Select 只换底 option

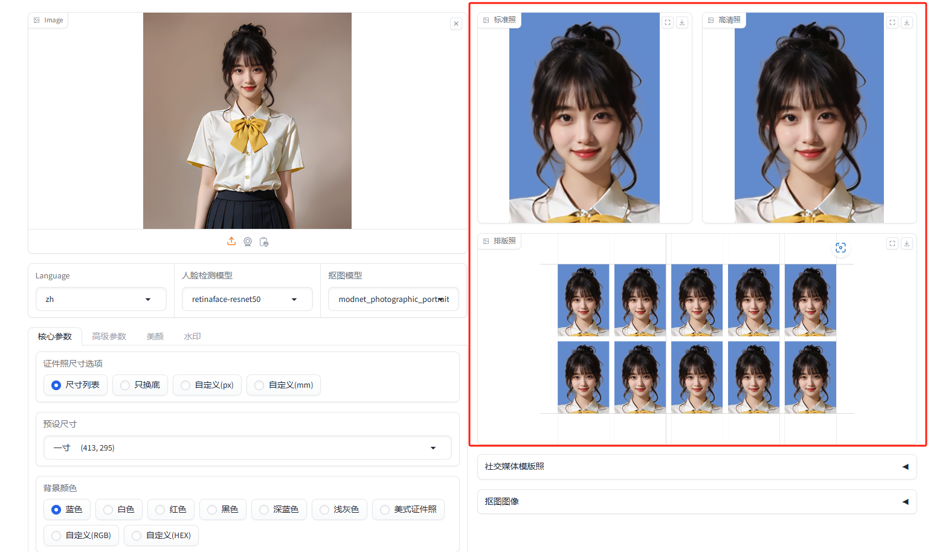pyautogui.click(x=140, y=385)
